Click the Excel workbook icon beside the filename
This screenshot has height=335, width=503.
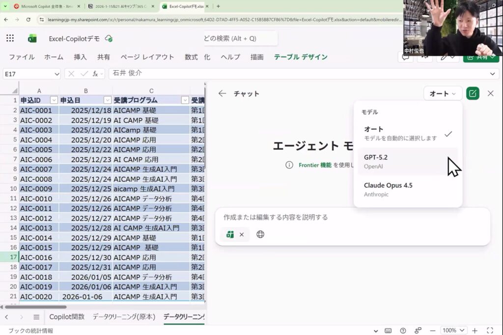point(32,38)
